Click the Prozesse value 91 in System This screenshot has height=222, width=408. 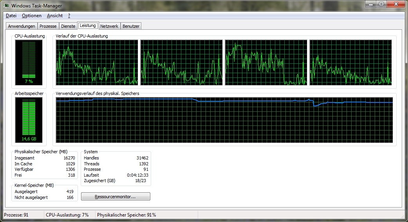[146, 169]
